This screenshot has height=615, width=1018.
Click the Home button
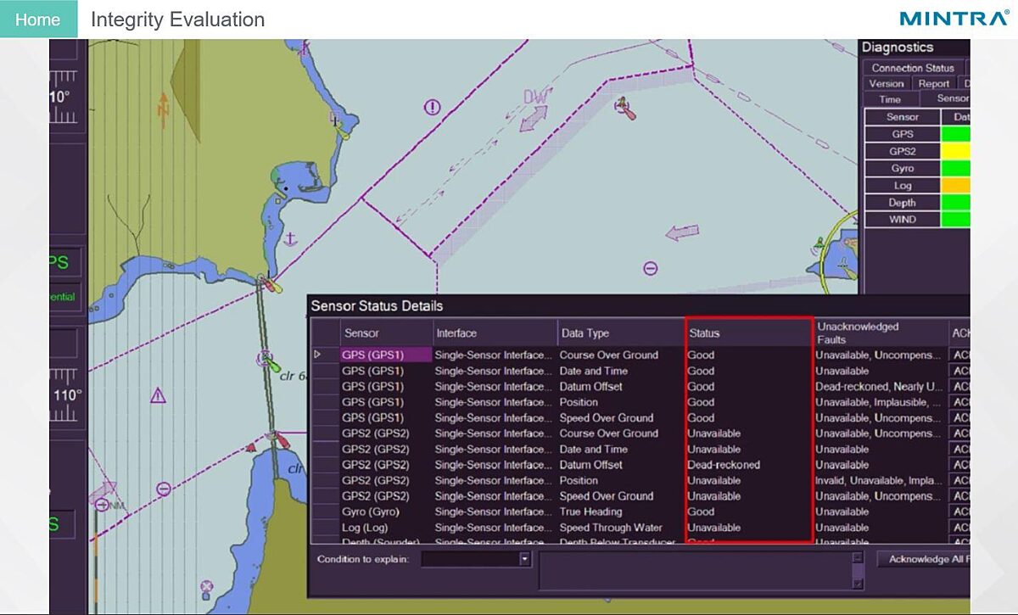click(38, 20)
